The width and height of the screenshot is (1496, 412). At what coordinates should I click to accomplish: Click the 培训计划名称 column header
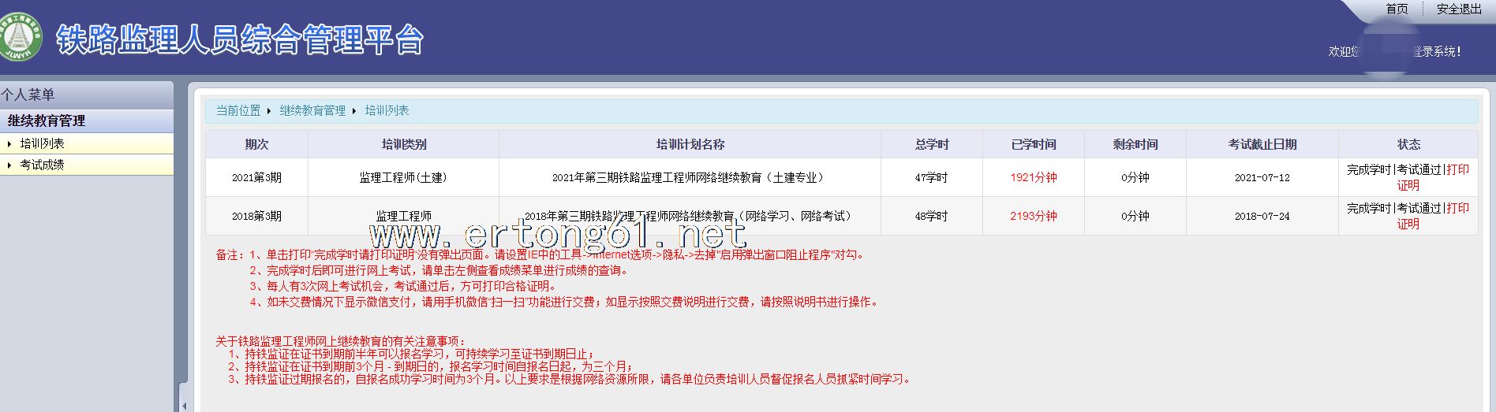click(690, 144)
